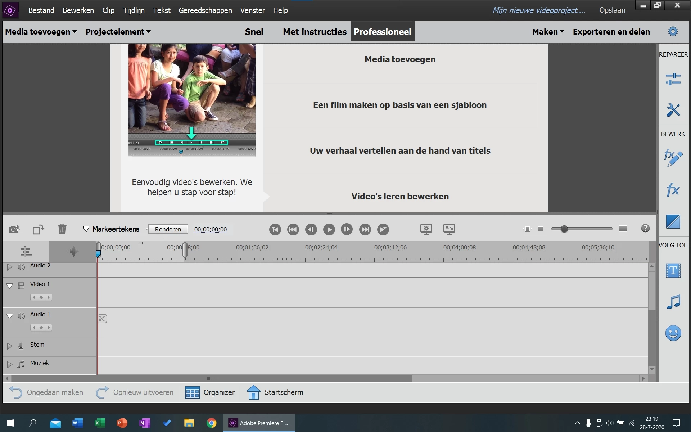The width and height of the screenshot is (691, 432).
Task: Click the timeline zoom slider handle
Action: coord(564,229)
